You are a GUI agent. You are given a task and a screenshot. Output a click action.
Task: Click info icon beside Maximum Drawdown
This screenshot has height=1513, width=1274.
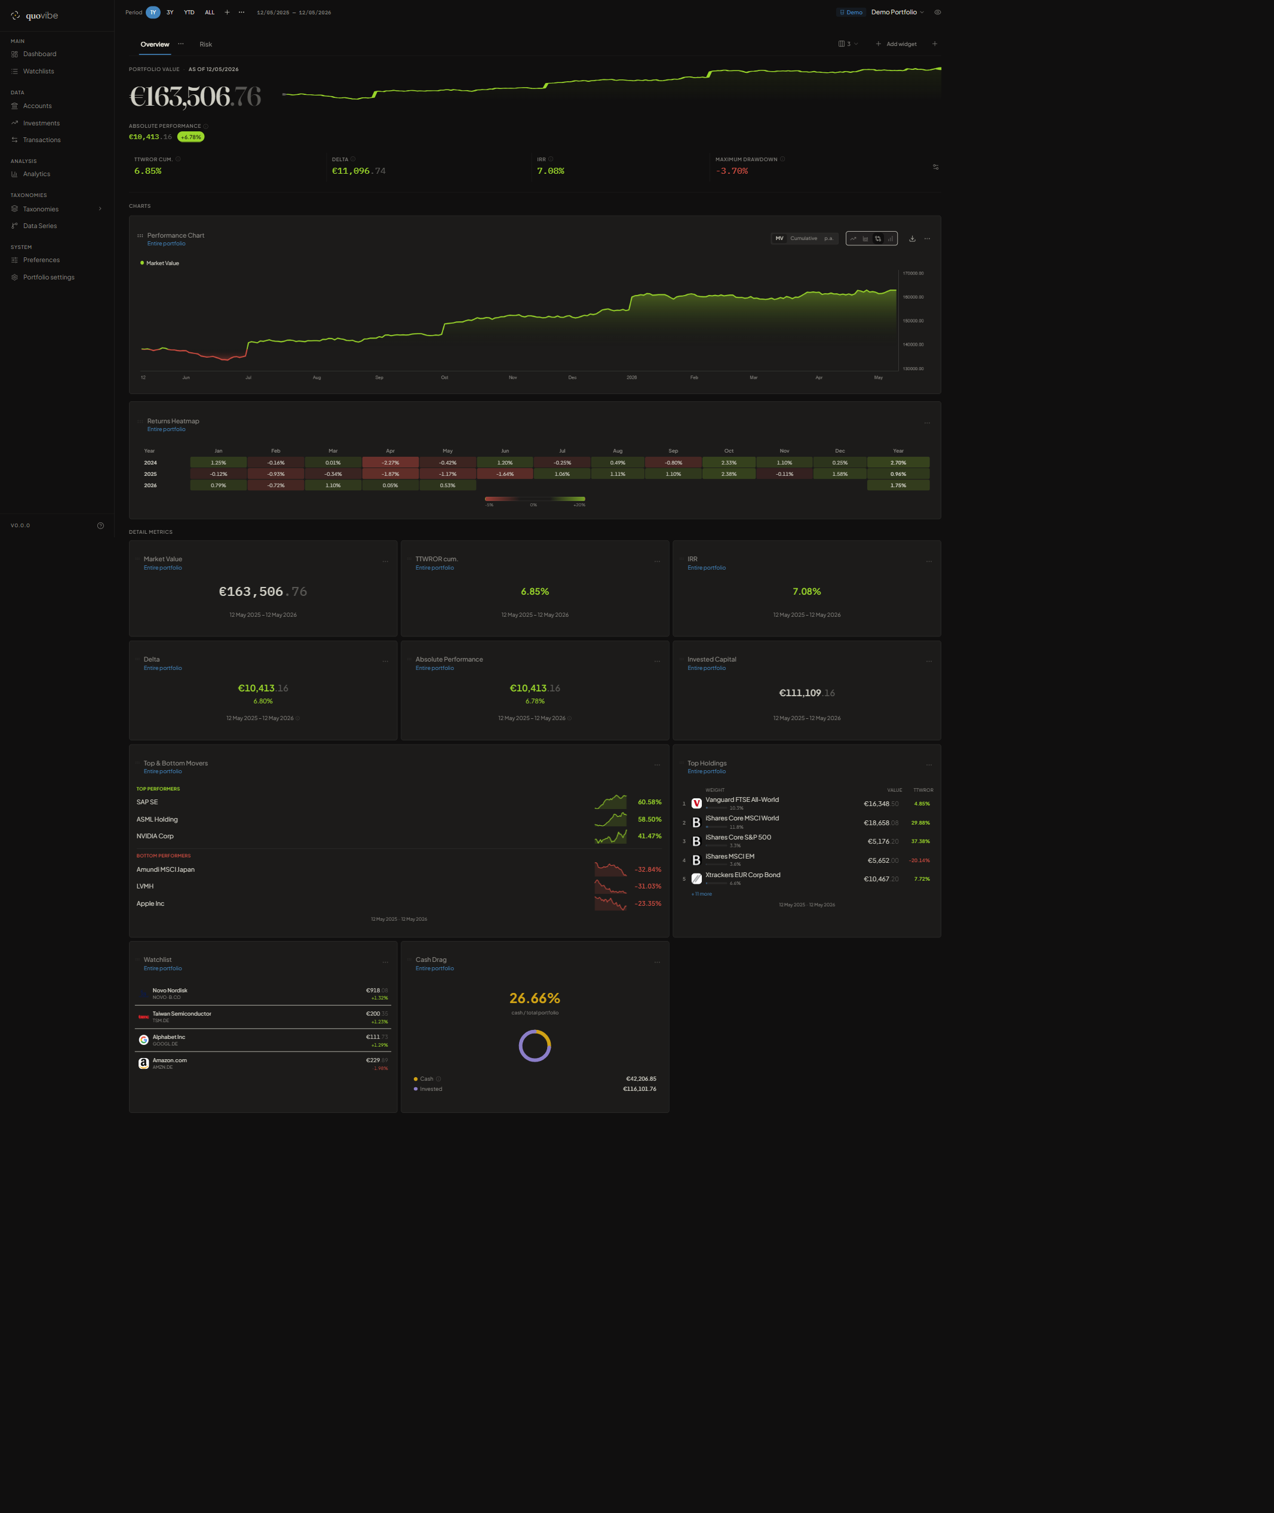(782, 159)
